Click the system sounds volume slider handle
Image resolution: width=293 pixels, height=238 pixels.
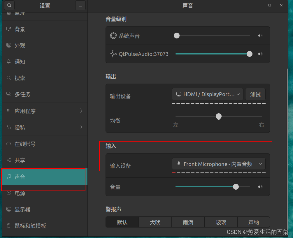click(177, 36)
